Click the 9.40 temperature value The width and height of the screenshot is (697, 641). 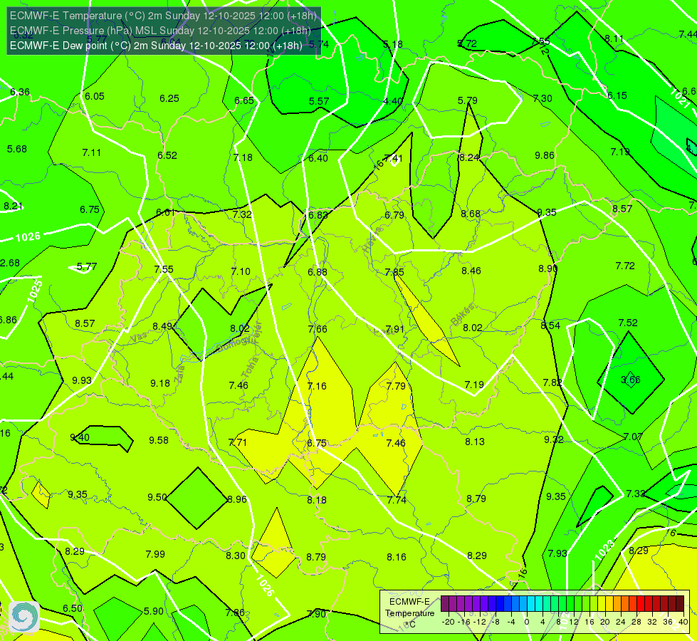coord(80,437)
